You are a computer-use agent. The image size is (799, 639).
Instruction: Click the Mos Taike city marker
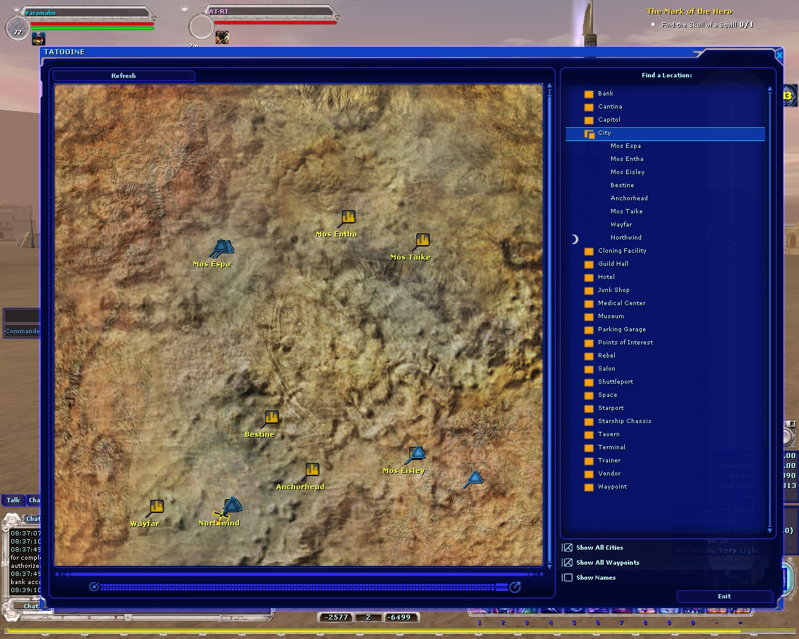pos(423,240)
